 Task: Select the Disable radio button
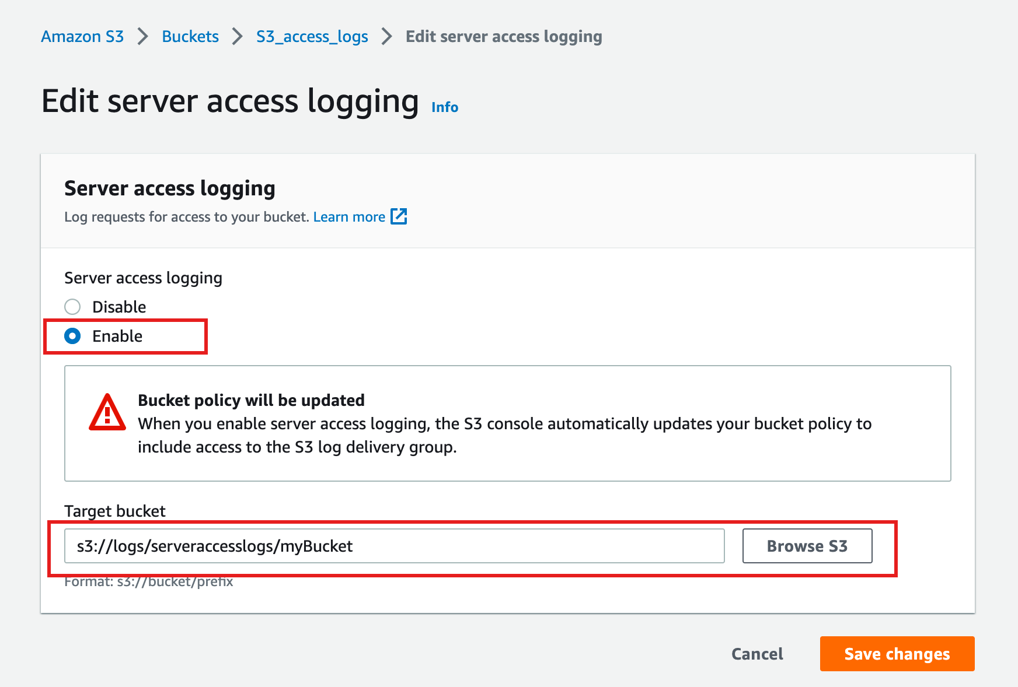(72, 307)
